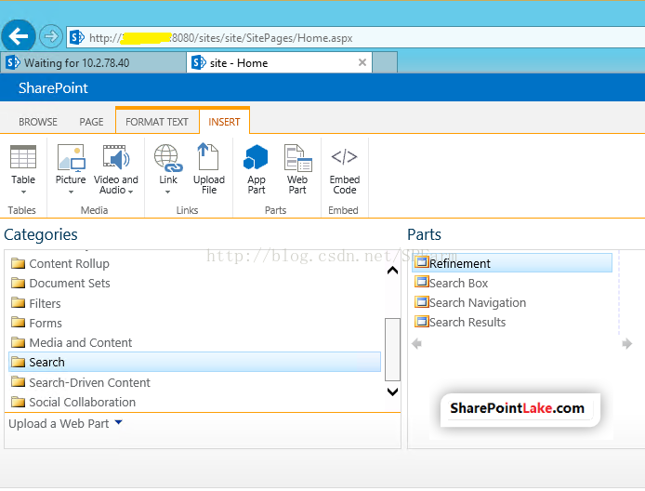Switch to the FORMAT TEXT ribbon tab
Screen dimensions: 645x491
pos(157,122)
